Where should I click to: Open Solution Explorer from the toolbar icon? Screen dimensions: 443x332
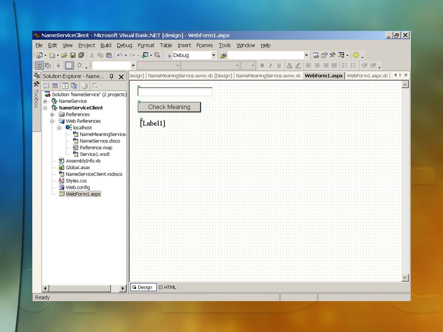(316, 55)
